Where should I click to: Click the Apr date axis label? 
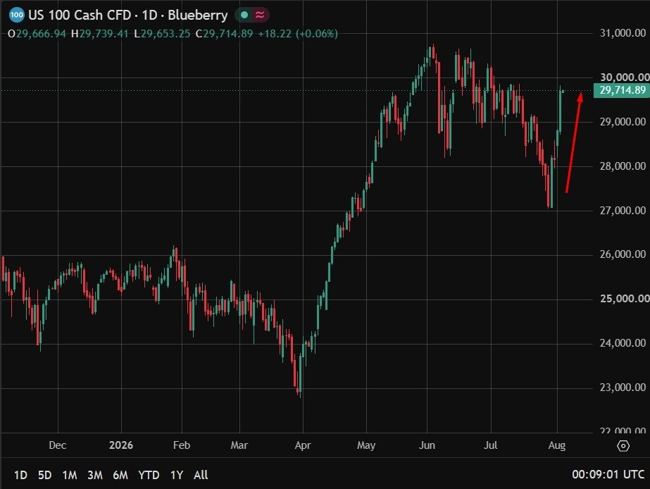tap(303, 445)
